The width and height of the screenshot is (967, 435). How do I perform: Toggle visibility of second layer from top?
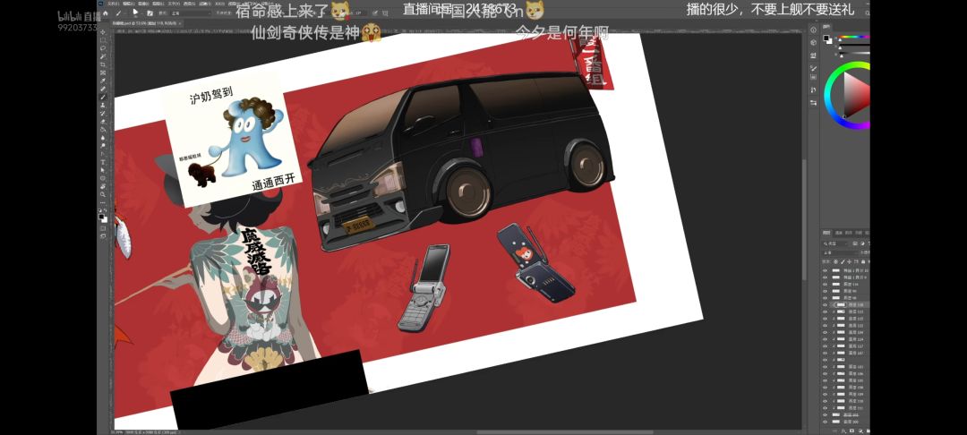(x=826, y=277)
